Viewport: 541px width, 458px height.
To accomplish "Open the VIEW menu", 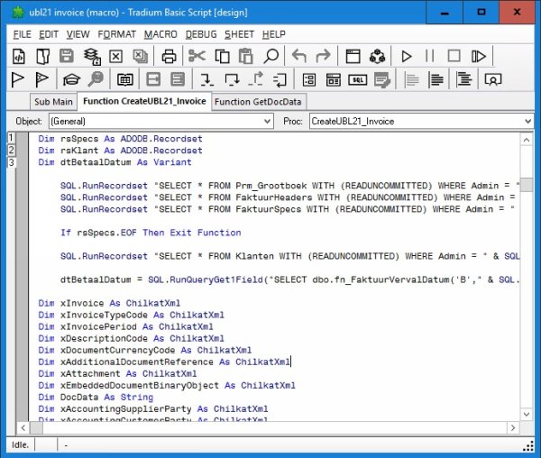I will 78,34.
